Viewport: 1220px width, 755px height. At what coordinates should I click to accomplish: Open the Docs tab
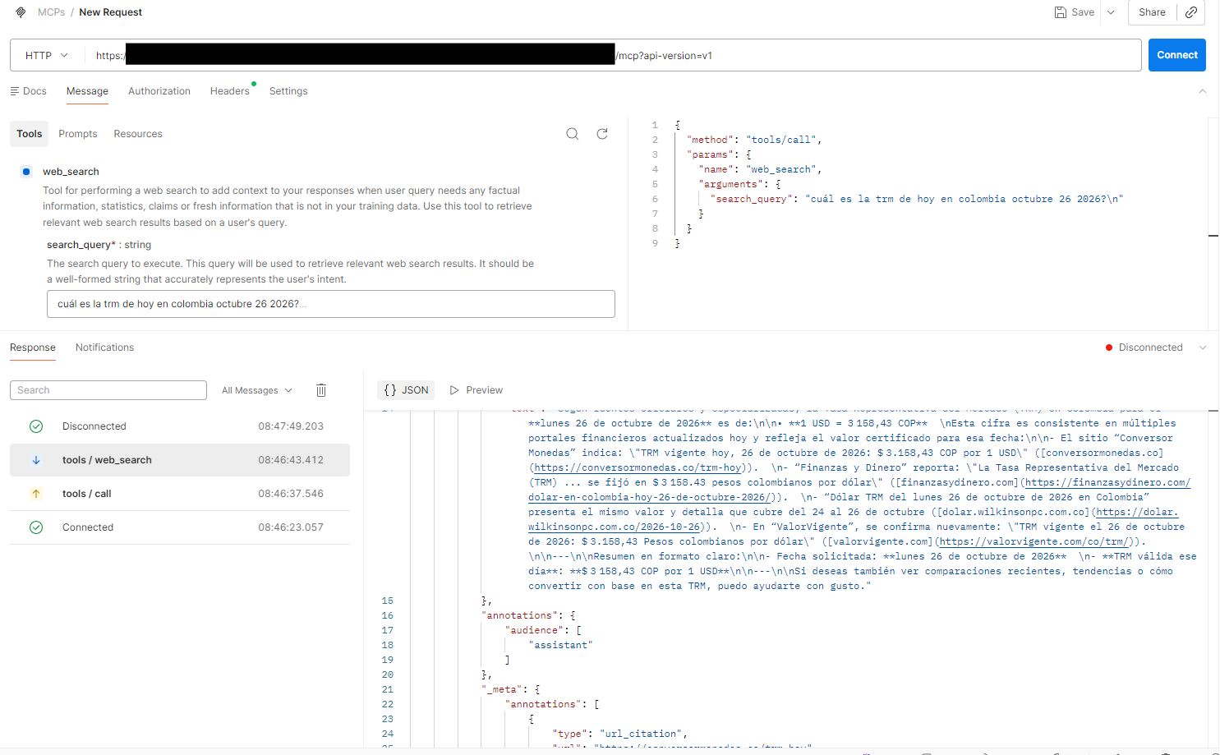(x=29, y=91)
